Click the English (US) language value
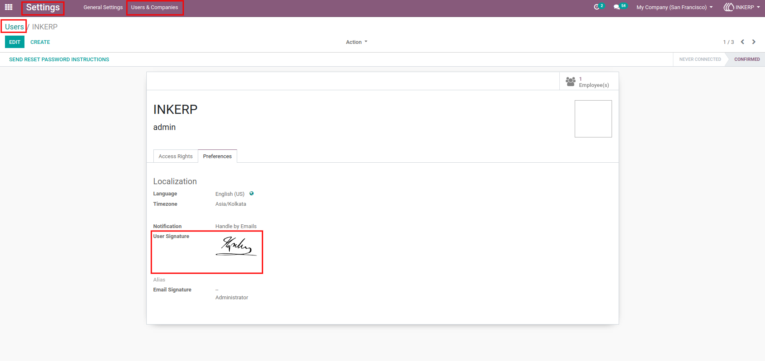The width and height of the screenshot is (765, 361). (x=230, y=194)
